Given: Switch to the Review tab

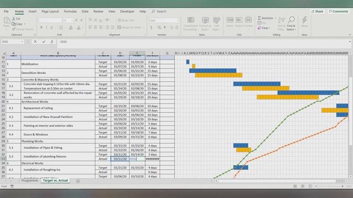Looking at the screenshot, I should coord(98,11).
